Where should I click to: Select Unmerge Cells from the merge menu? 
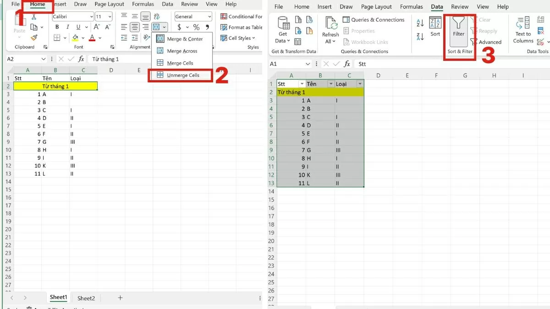click(182, 75)
